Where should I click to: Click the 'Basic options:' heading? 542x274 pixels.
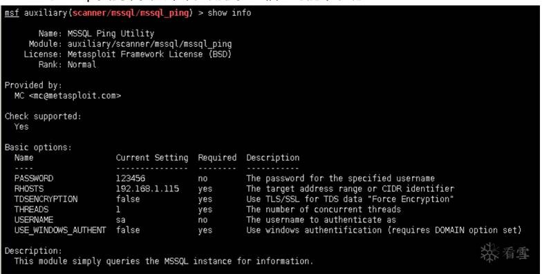(x=38, y=148)
